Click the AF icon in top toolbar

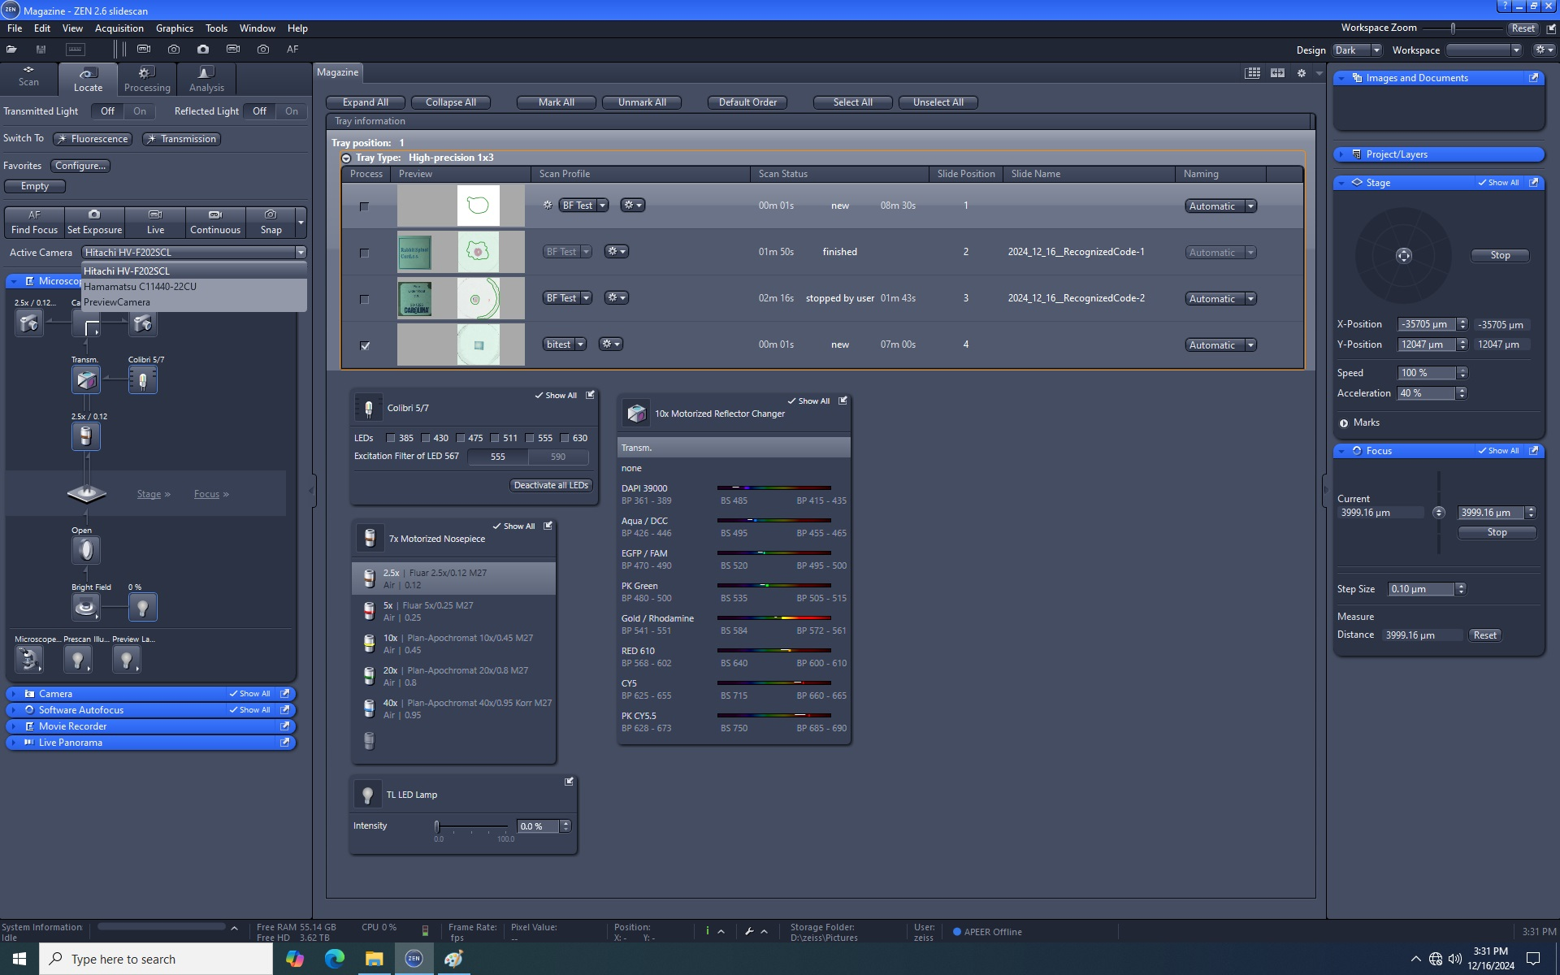tap(292, 50)
